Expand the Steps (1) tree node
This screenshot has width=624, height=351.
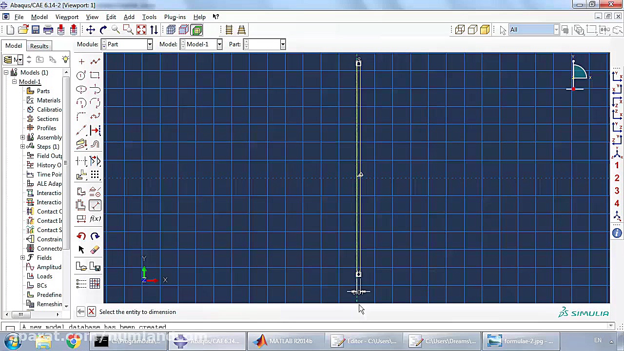pos(22,147)
